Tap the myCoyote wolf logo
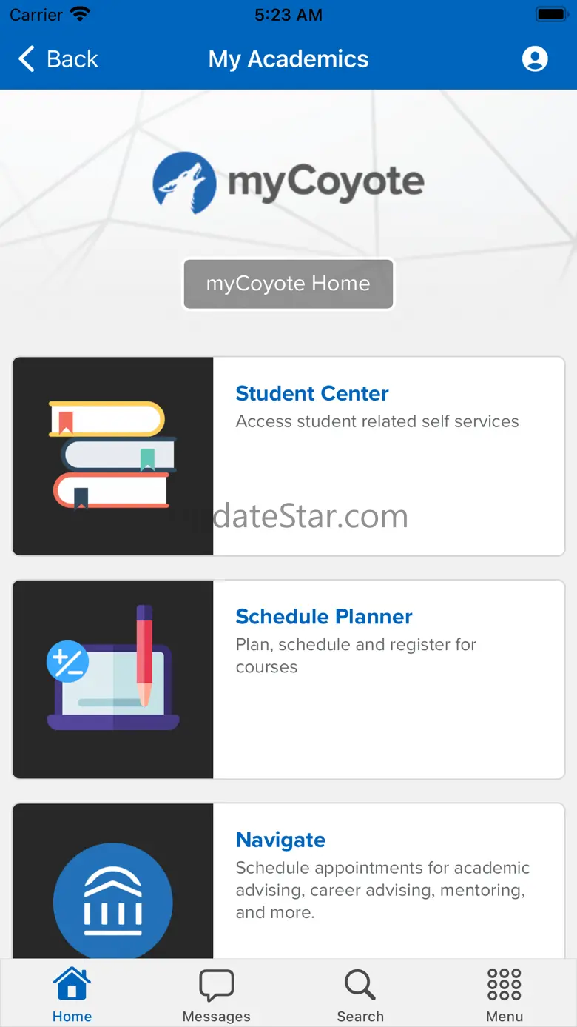 click(x=184, y=183)
